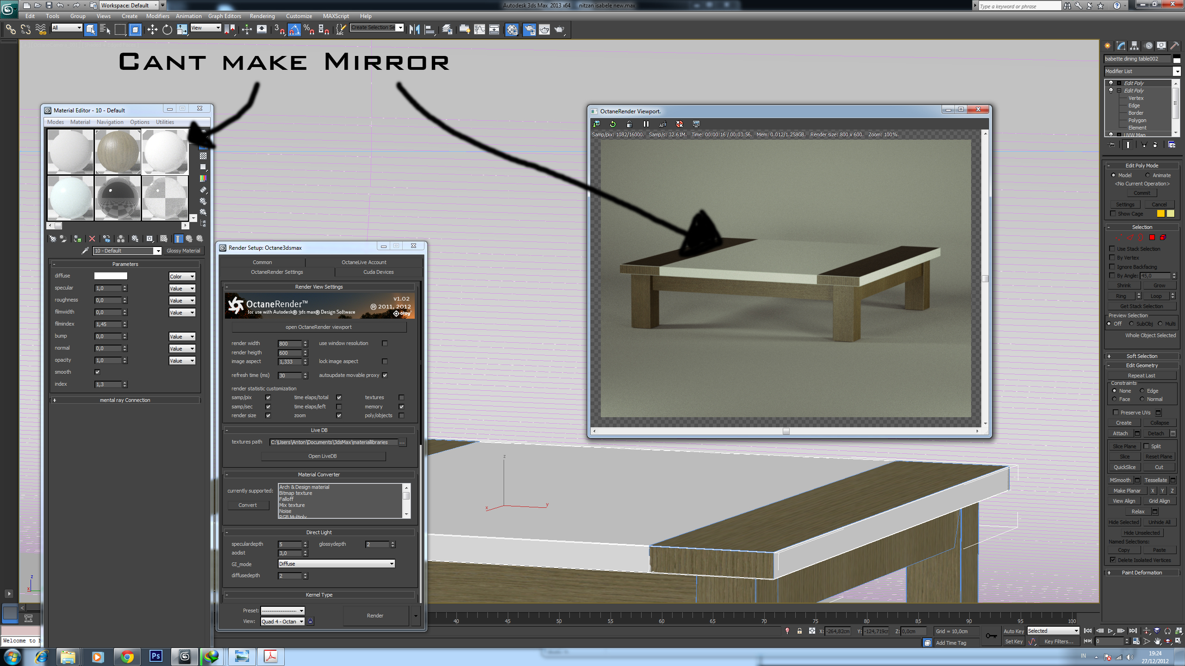Toggle the smooth checkbox in Parameters
The height and width of the screenshot is (666, 1185).
pos(97,372)
